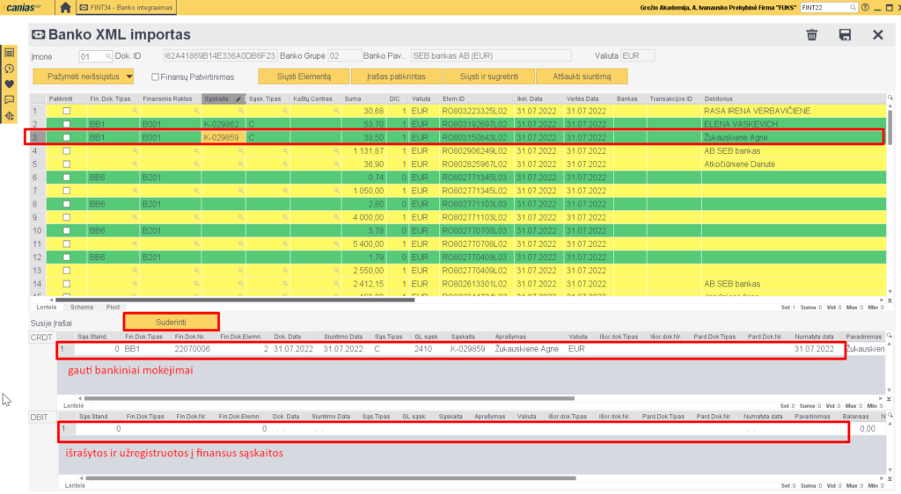Image resolution: width=901 pixels, height=494 pixels.
Task: Enable the Finansų Patvirtinimas checkbox
Action: point(156,76)
